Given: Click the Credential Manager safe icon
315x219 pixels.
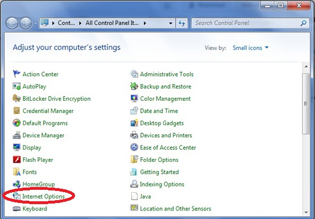Looking at the screenshot, I should pos(17,111).
